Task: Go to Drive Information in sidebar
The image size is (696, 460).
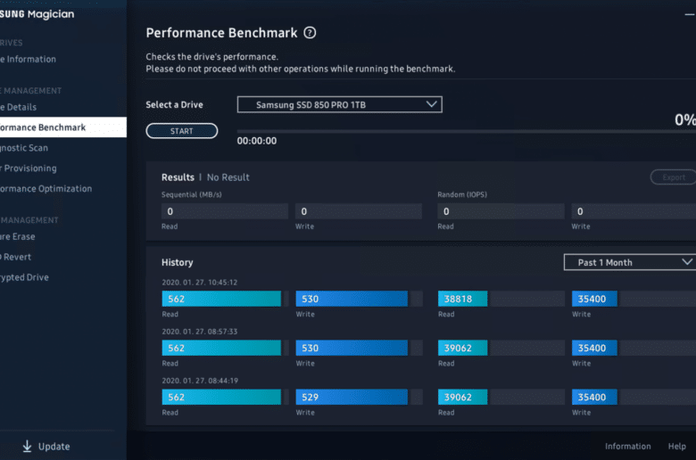Action: (x=28, y=59)
